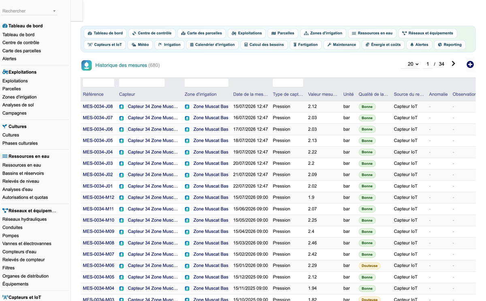Image resolution: width=486 pixels, height=301 pixels.
Task: Click zone icon beside MES-0034-J05 Zone Muscat Bas
Action: [x=187, y=141]
